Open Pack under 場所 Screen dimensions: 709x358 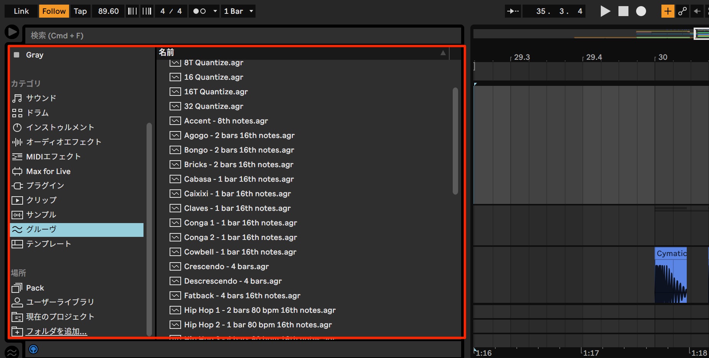pos(35,288)
